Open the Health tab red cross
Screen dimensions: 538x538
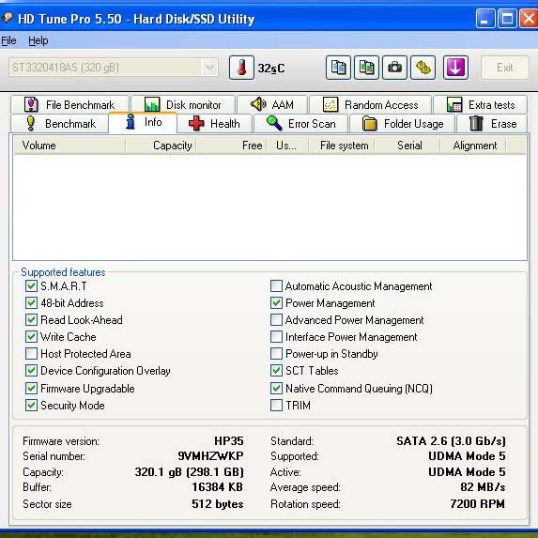(x=215, y=124)
